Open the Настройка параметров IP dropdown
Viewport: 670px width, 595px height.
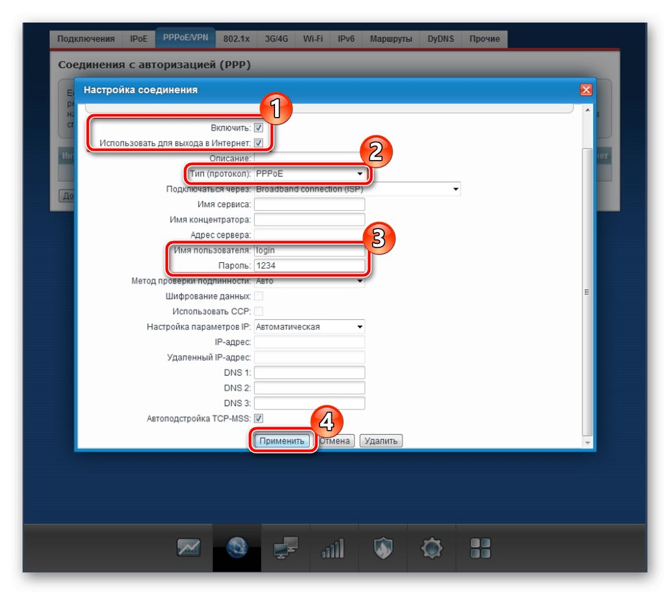point(310,327)
